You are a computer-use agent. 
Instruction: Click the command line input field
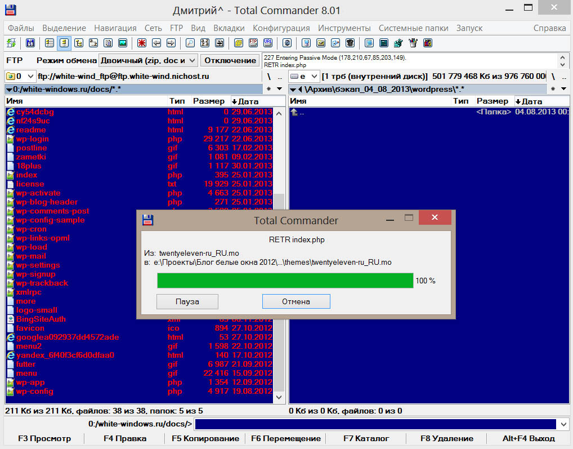point(375,424)
